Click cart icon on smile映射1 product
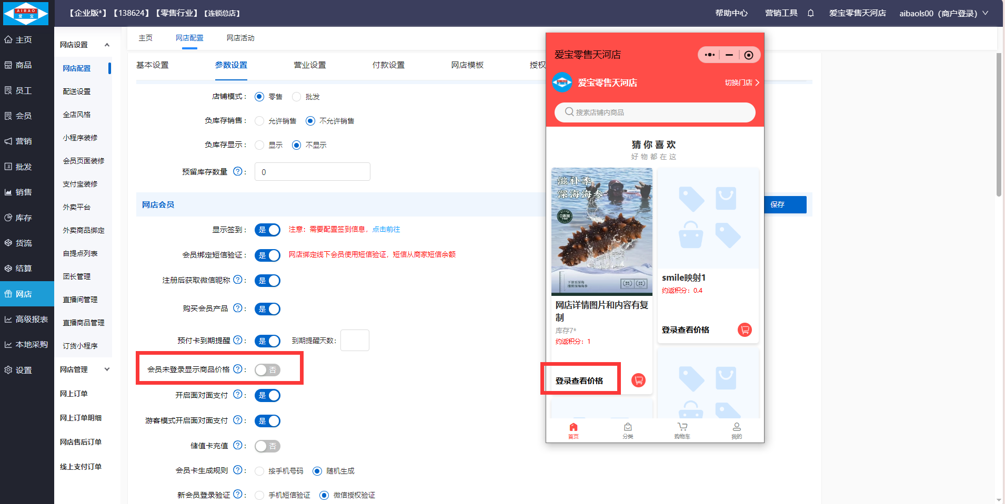 [x=745, y=330]
